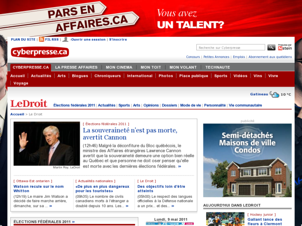Open the Voyage menu item
The height and width of the screenshot is (226, 302).
click(21, 83)
